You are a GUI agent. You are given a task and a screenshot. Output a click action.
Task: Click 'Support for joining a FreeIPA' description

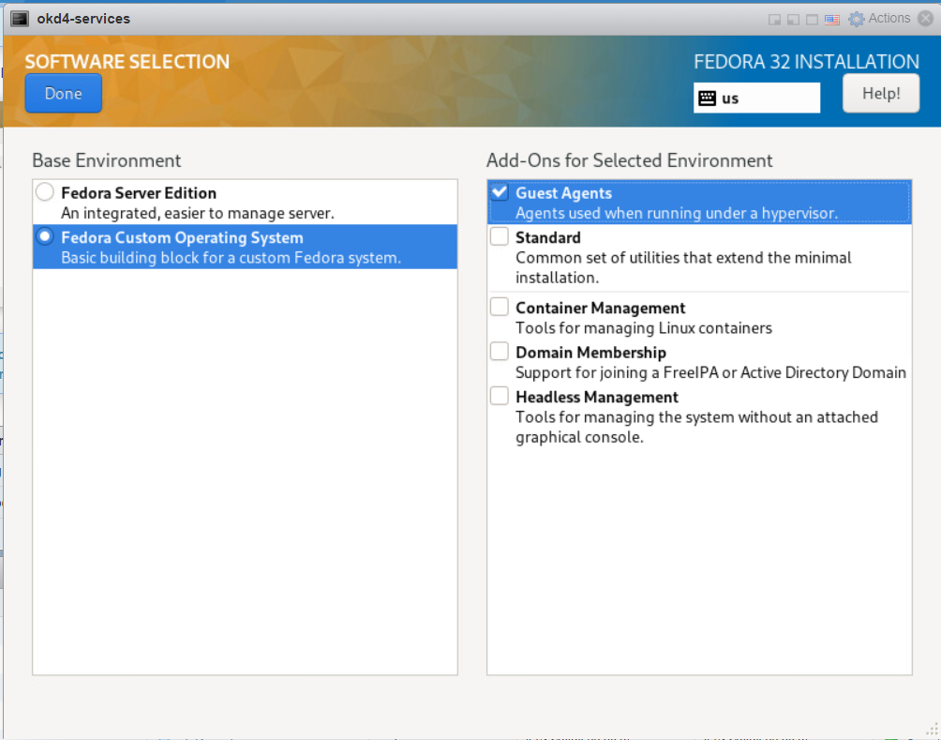point(710,372)
